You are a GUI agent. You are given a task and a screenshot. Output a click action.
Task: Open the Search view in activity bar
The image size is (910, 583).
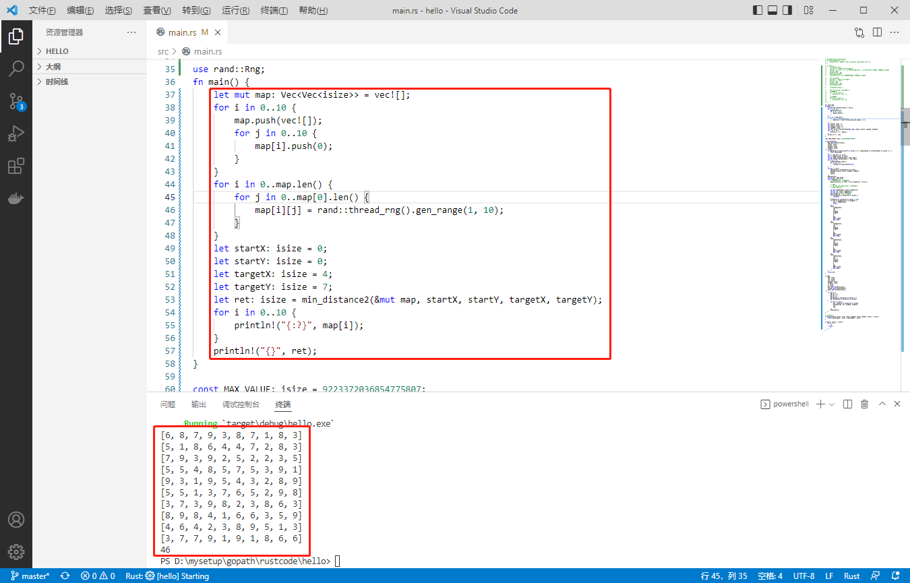(16, 69)
